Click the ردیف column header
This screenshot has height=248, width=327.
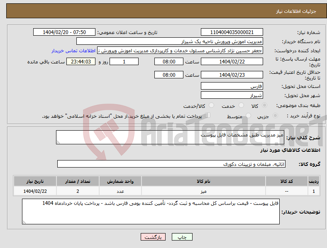pos(314,181)
